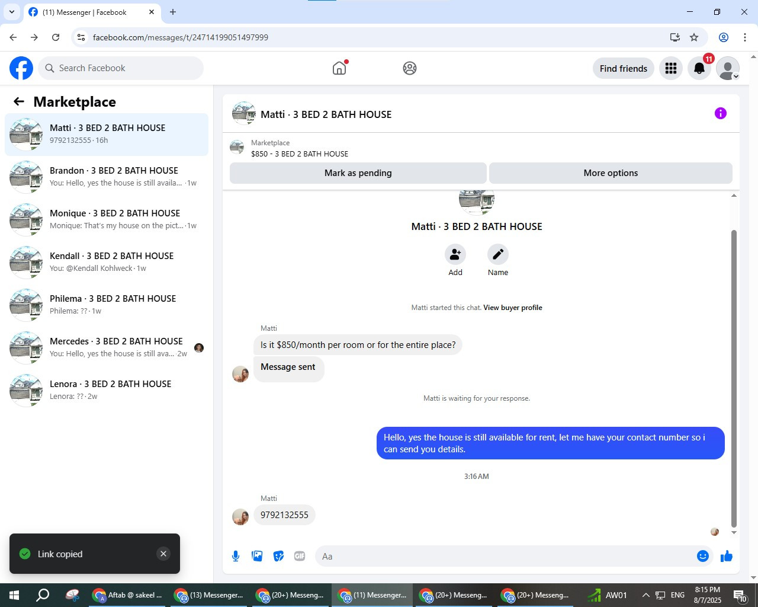Send a thumbs-up like
This screenshot has width=758, height=607.
(727, 556)
